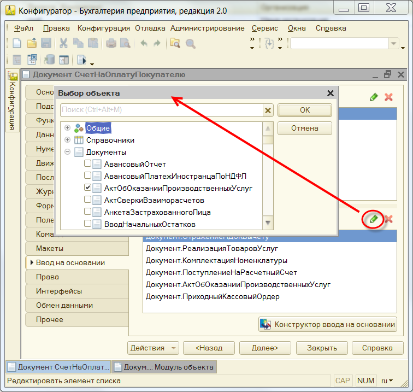
Task: Open the Администрирование menu
Action: pos(207,28)
